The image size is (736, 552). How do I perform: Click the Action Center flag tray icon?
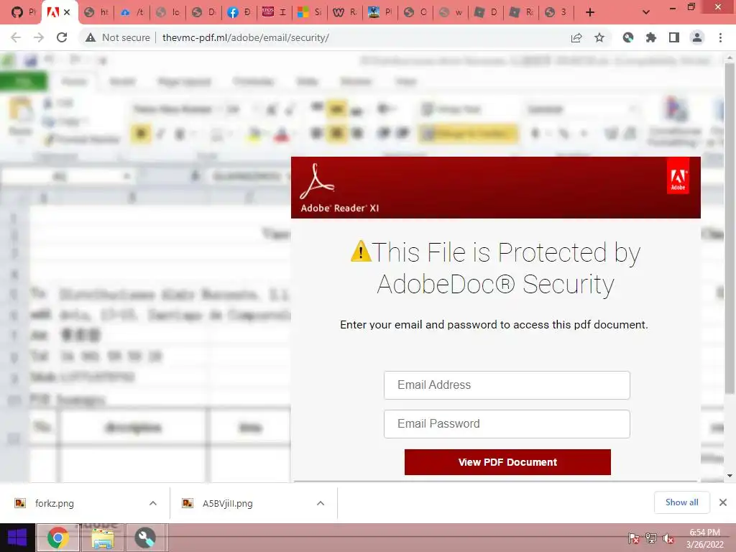tap(633, 538)
